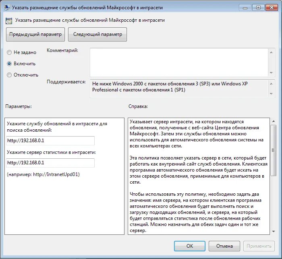Confirm with the OK button

[x=190, y=246]
